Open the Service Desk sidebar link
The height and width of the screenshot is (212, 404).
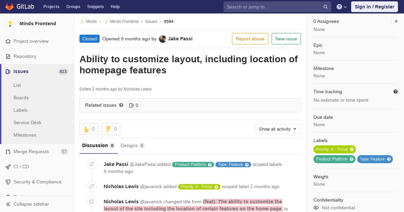[x=27, y=122]
